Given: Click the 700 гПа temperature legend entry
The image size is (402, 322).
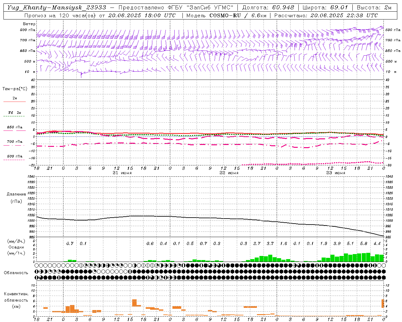Looking at the screenshot, I should [x=15, y=142].
